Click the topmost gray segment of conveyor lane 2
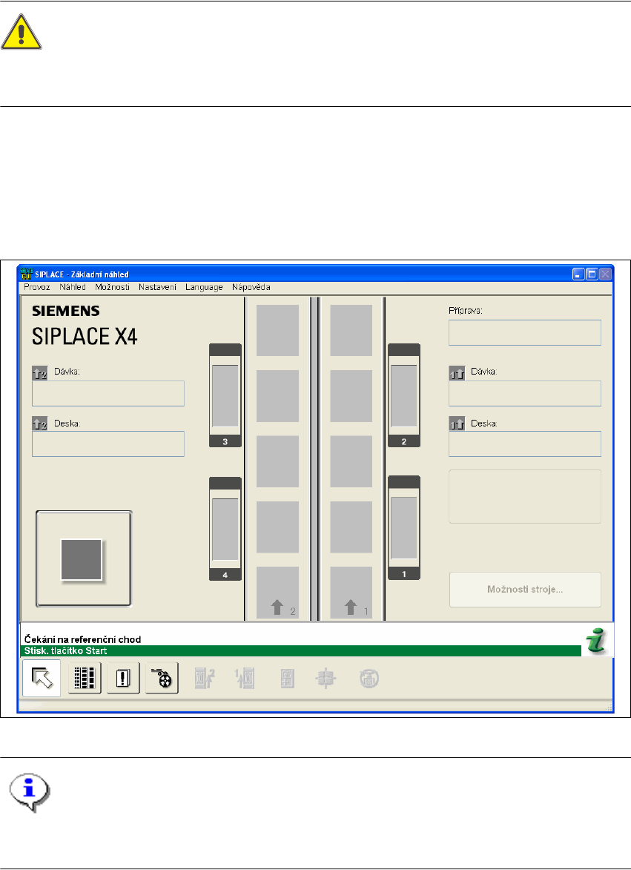Screen dimensions: 631x870 tap(278, 330)
